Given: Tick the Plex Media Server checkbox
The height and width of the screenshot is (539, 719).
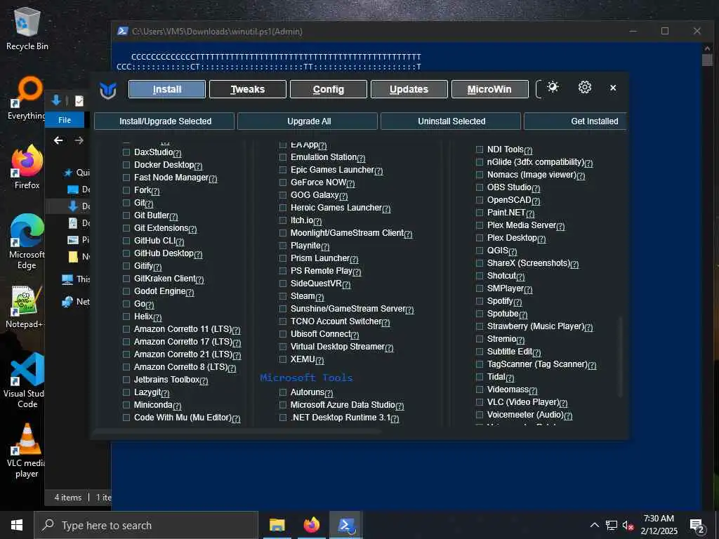Looking at the screenshot, I should pos(480,225).
